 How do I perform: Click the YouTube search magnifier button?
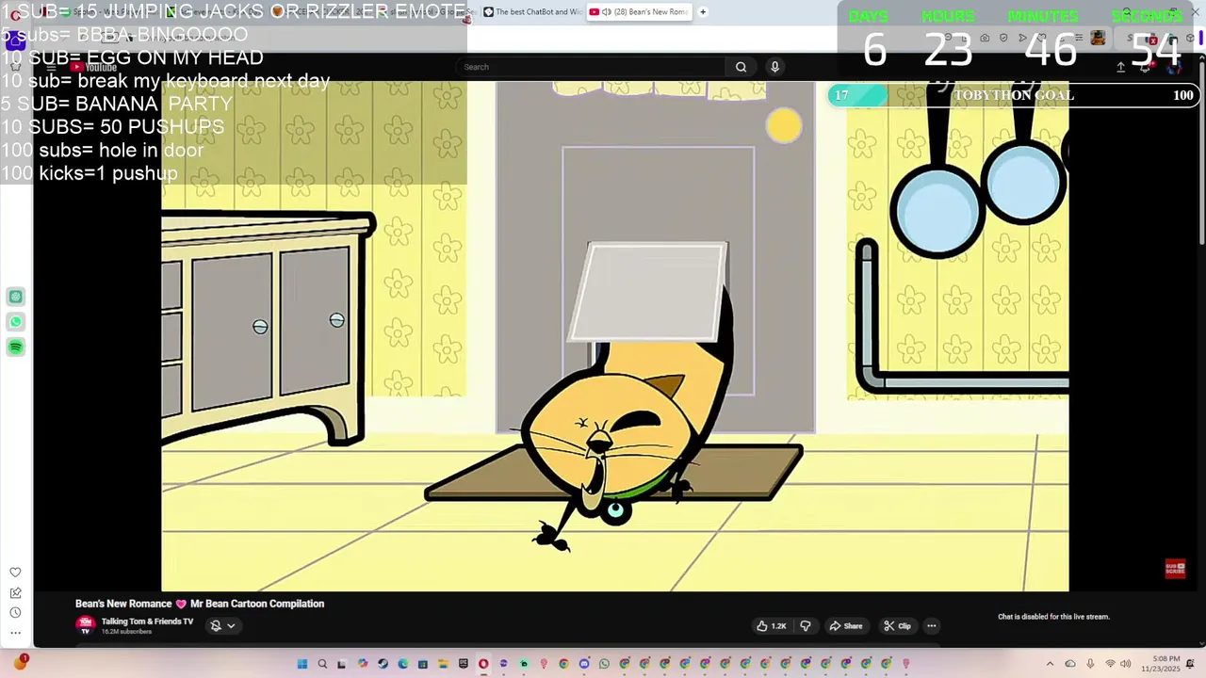pyautogui.click(x=741, y=67)
